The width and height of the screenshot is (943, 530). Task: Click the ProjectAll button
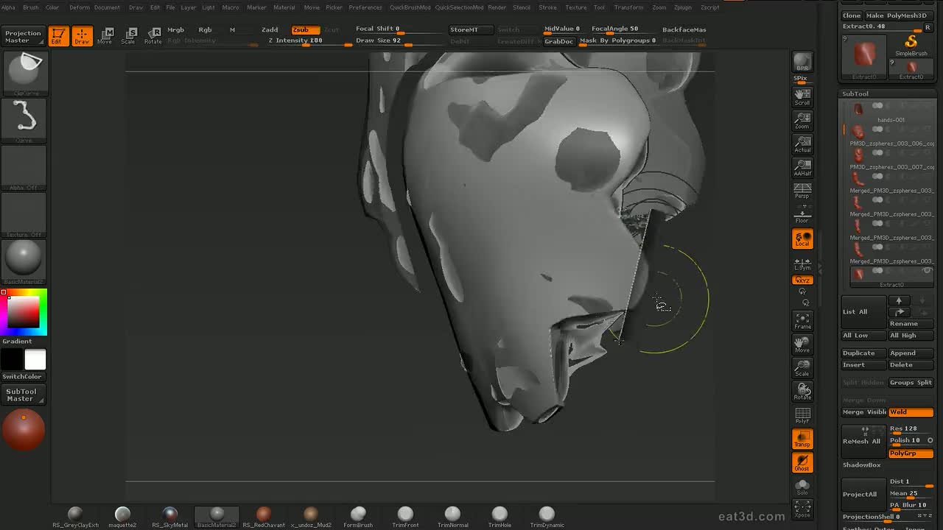(x=863, y=494)
